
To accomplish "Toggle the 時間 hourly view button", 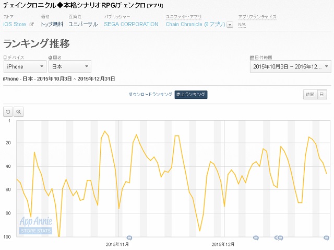I will [x=310, y=94].
